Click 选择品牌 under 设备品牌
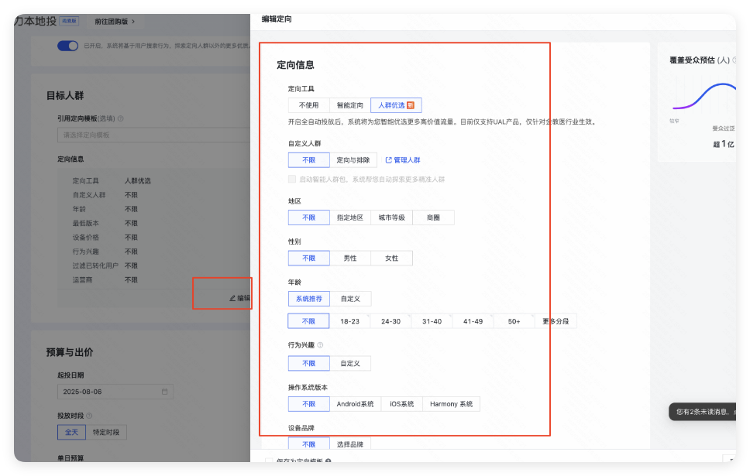750x476 pixels. [x=350, y=443]
